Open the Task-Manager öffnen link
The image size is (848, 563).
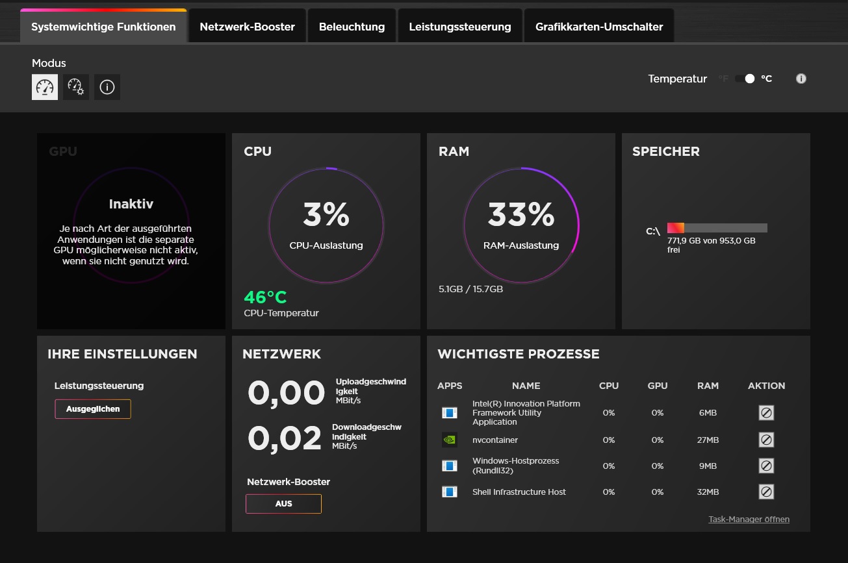(749, 519)
